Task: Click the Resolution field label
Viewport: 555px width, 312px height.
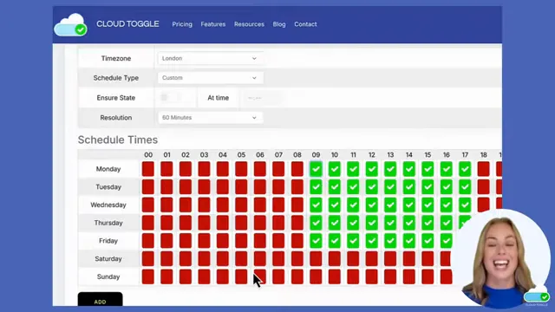Action: pos(116,118)
